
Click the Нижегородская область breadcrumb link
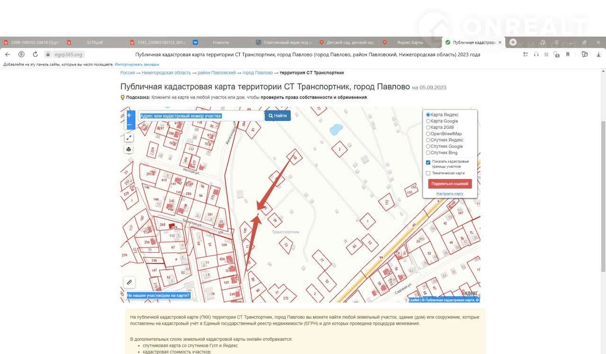pyautogui.click(x=166, y=73)
